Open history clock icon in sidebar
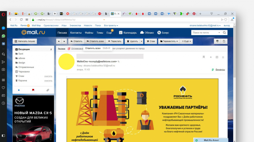 (x=4, y=103)
